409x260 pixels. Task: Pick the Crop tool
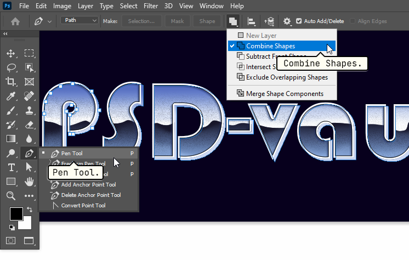pos(11,82)
